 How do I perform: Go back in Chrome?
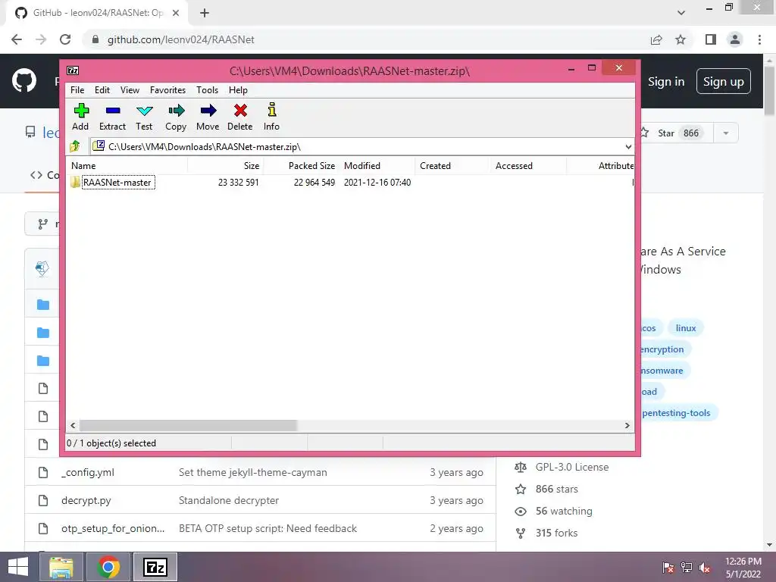17,39
